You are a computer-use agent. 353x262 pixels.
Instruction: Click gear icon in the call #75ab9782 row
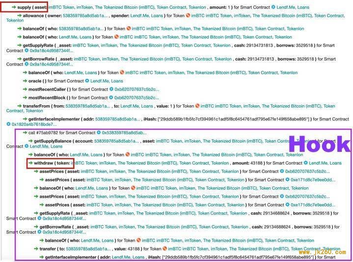pyautogui.click(x=99, y=133)
